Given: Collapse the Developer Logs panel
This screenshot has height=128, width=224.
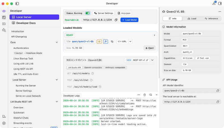Looking at the screenshot, I should pos(157,95).
